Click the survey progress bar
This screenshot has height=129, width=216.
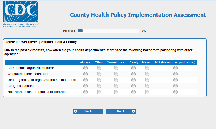[108, 31]
